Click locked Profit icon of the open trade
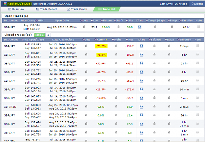The image size is (205, 142). pyautogui.click(x=118, y=27)
